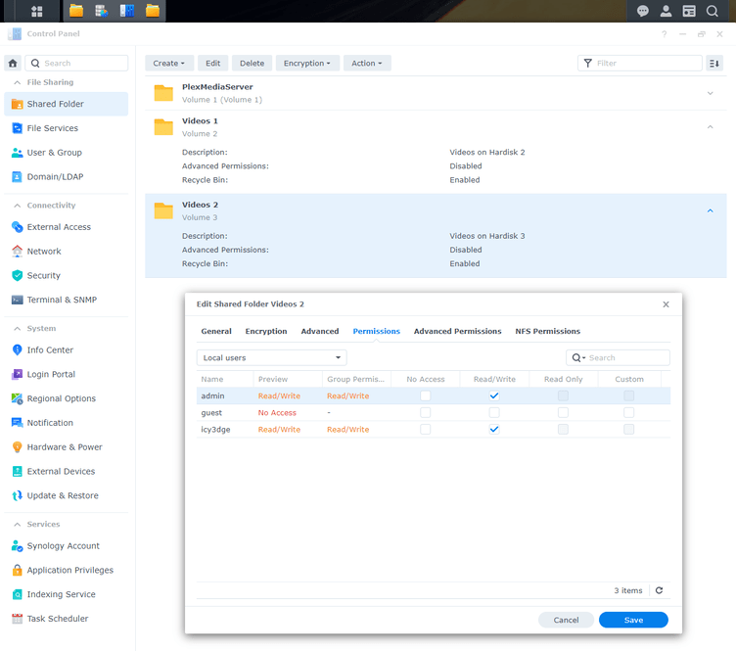
Task: Switch to the NFS Permissions tab
Action: pos(548,331)
